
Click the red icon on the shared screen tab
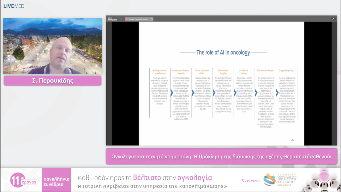(127, 19)
